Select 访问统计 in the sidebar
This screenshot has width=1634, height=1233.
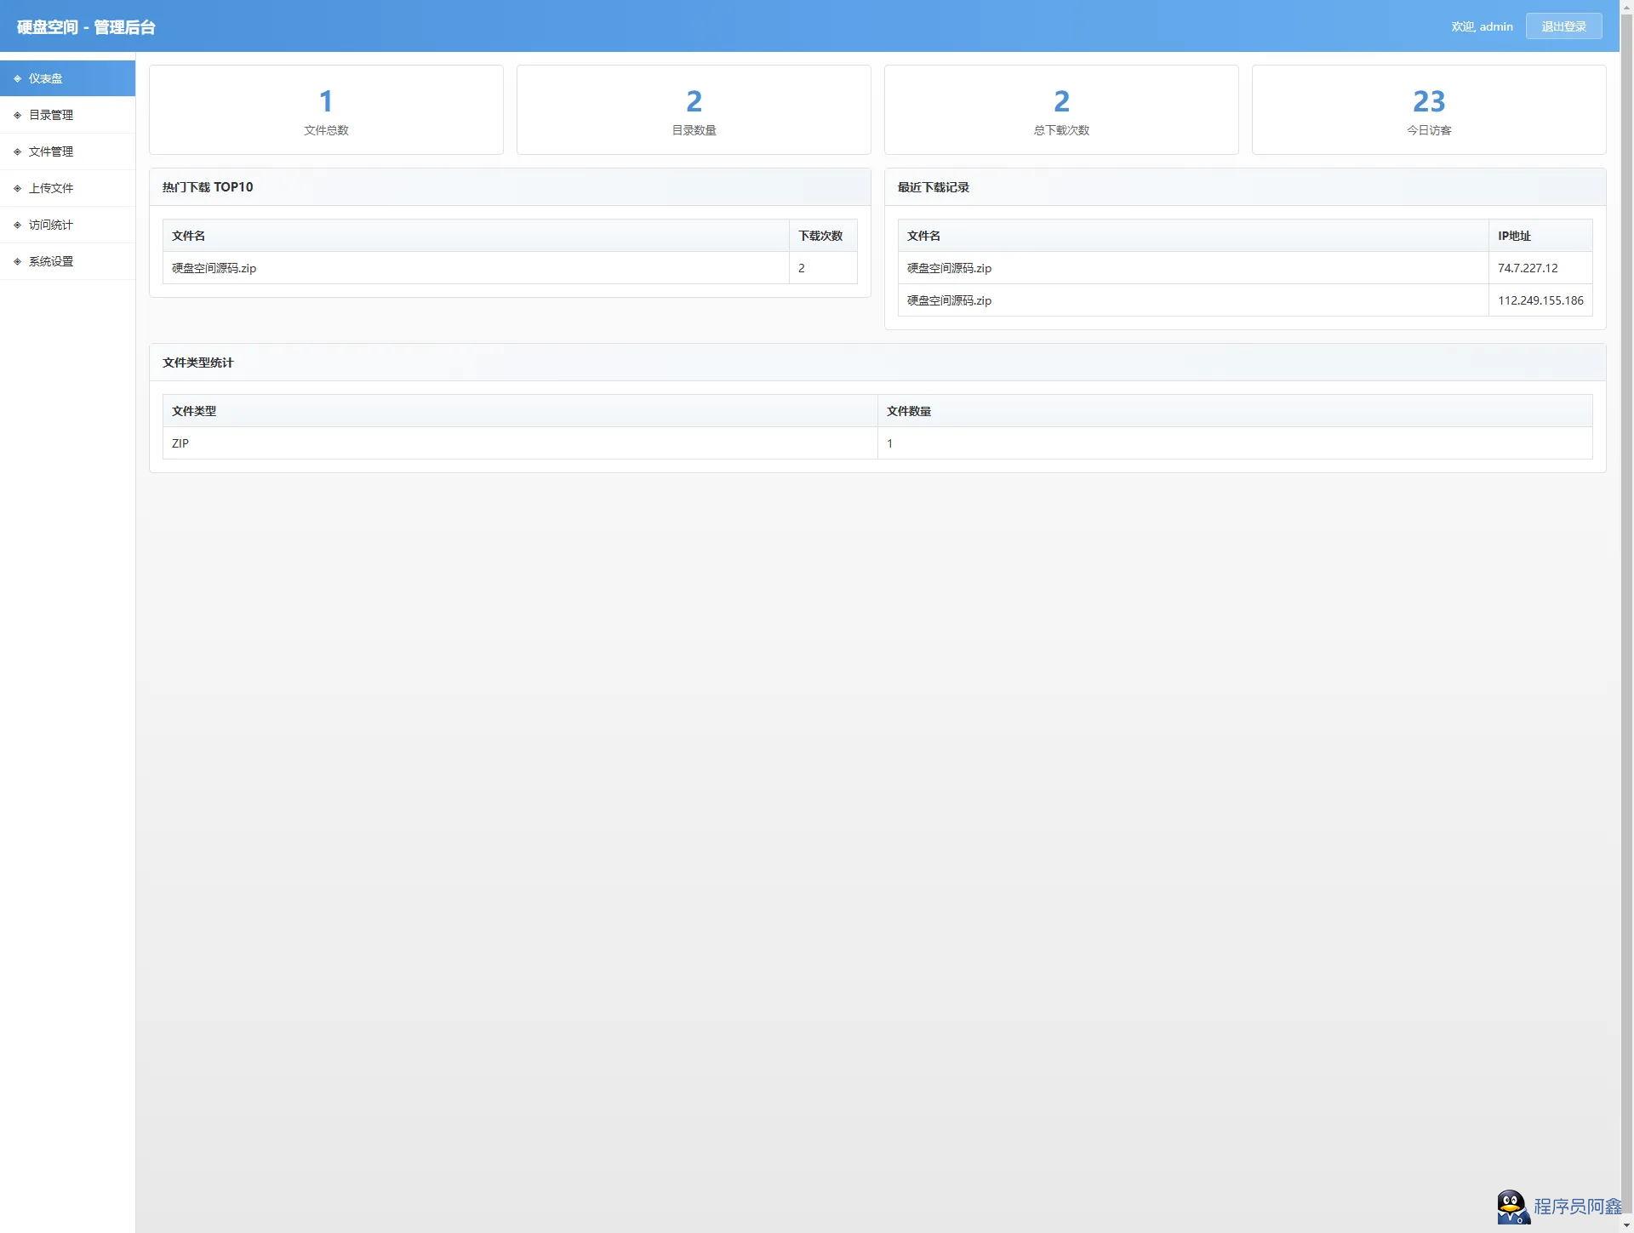tap(51, 225)
